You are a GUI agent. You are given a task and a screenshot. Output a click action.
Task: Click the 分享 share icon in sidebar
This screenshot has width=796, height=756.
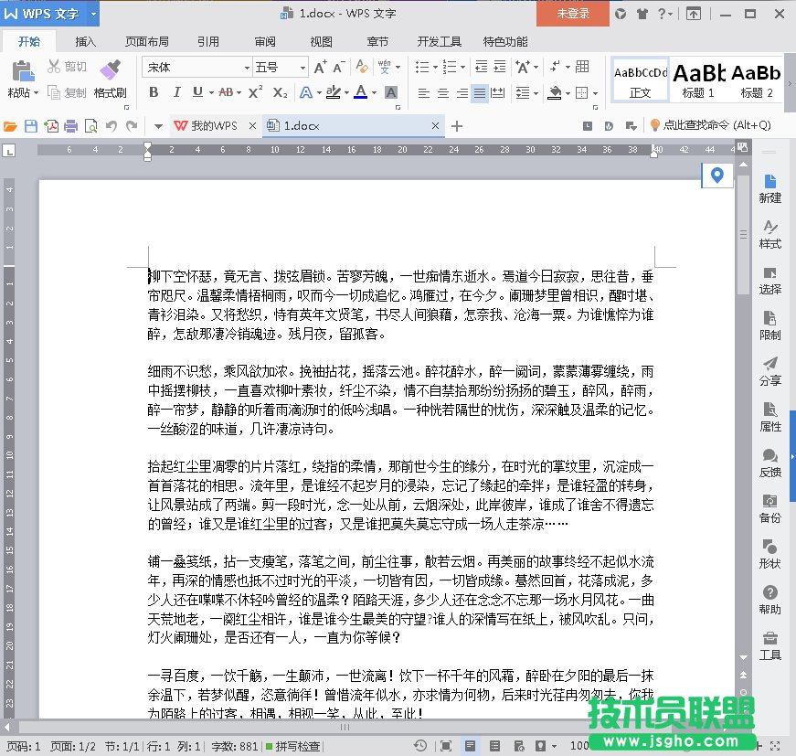click(770, 371)
